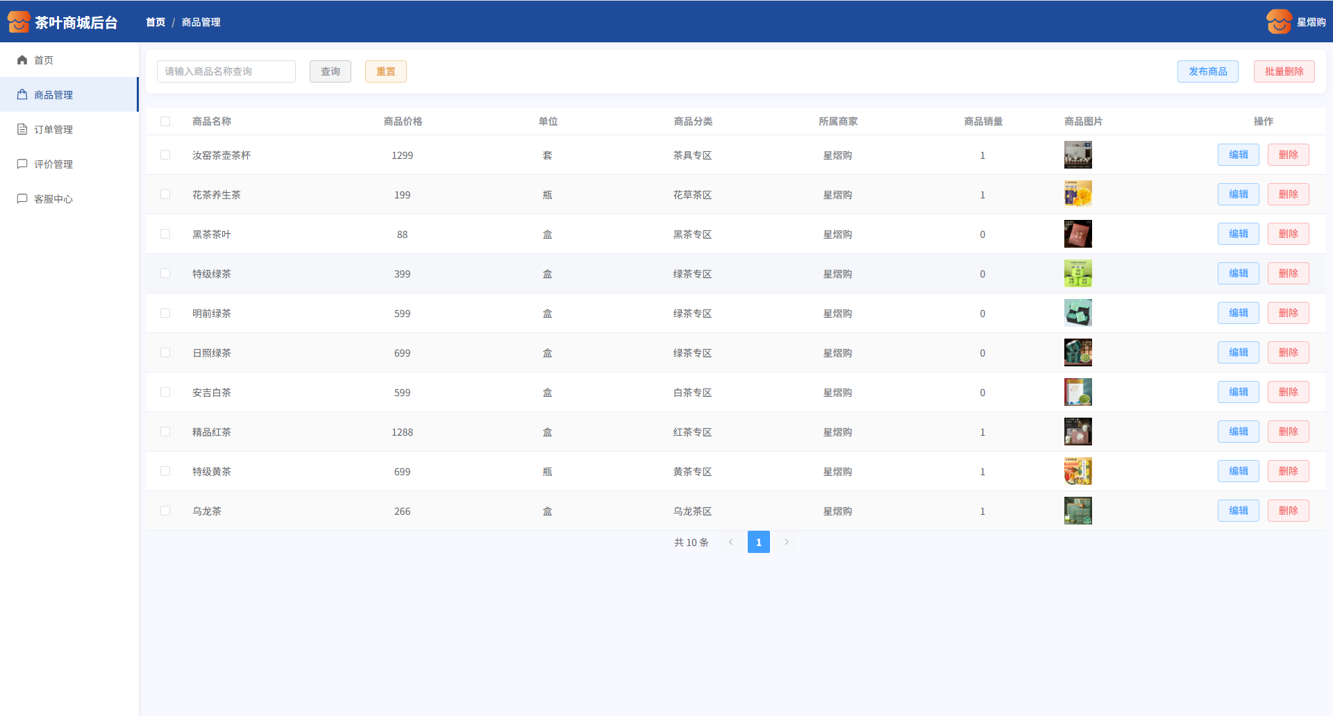1333x716 pixels.
Task: Click the 重置 orange reset button
Action: tap(385, 71)
